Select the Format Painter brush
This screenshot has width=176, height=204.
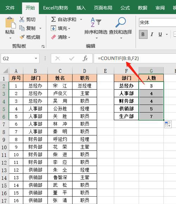22,37
